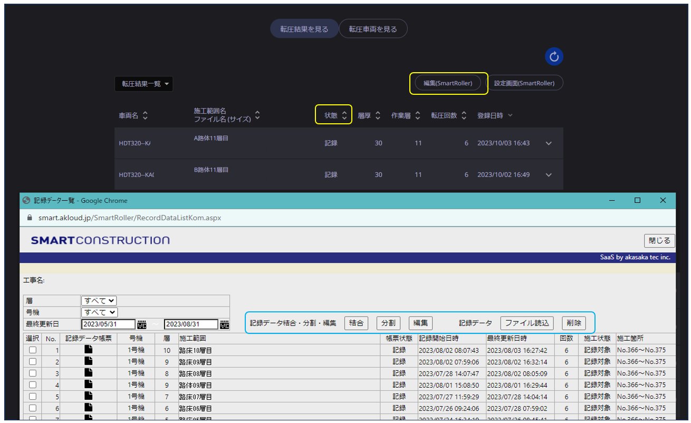691x423 pixels.
Task: Sort by 転圧回数 column arrows
Action: tap(464, 115)
